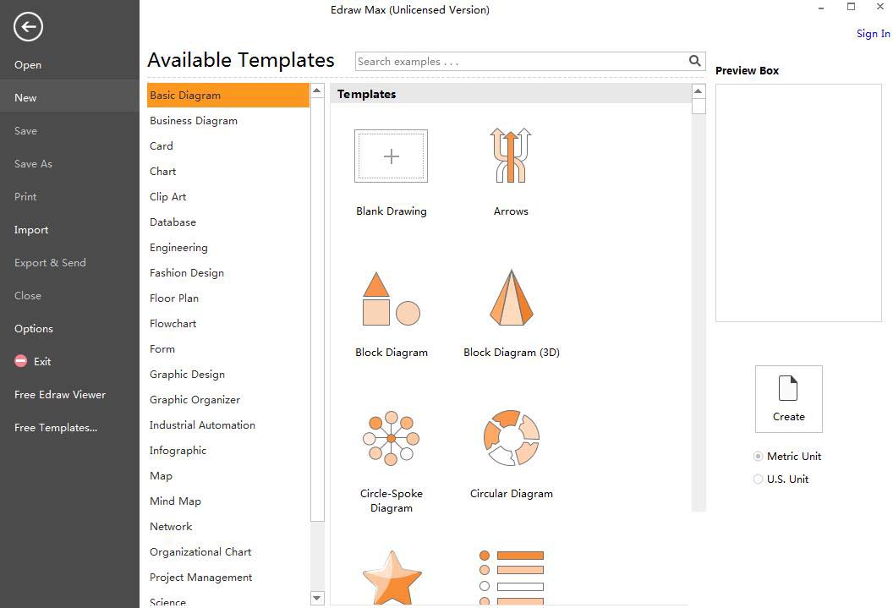Select the Infographic category
893x608 pixels.
point(178,451)
